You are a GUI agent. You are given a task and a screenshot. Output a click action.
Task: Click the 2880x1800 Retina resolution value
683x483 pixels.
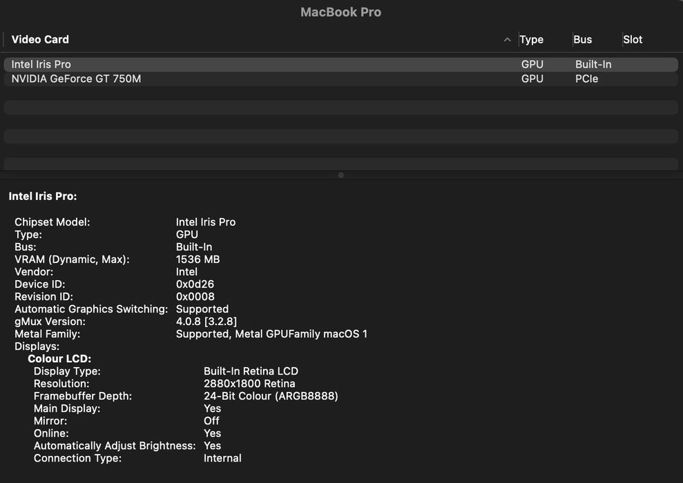pos(249,384)
